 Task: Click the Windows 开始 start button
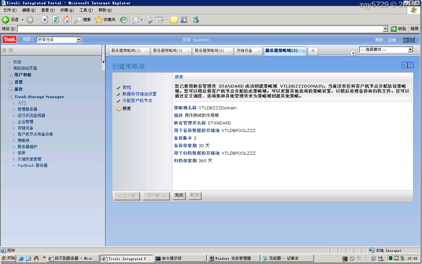pyautogui.click(x=8, y=258)
